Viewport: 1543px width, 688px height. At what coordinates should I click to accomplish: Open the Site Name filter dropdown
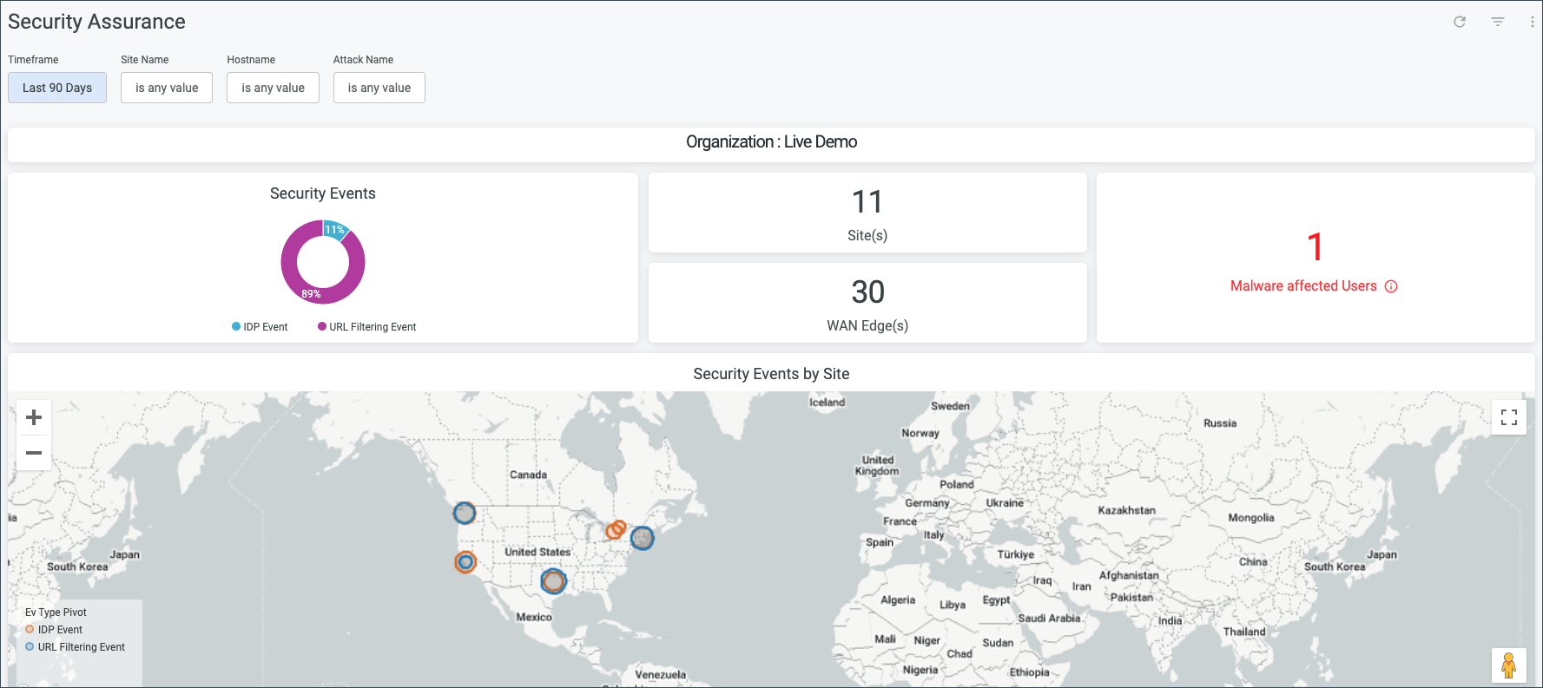pos(167,88)
